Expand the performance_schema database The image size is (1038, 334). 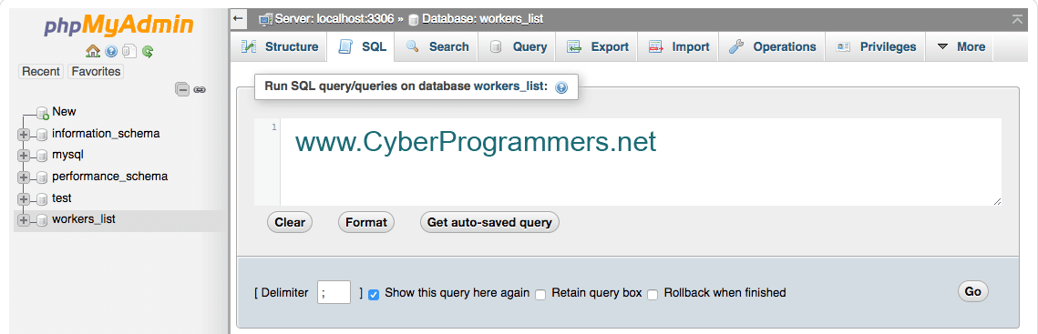click(x=24, y=177)
